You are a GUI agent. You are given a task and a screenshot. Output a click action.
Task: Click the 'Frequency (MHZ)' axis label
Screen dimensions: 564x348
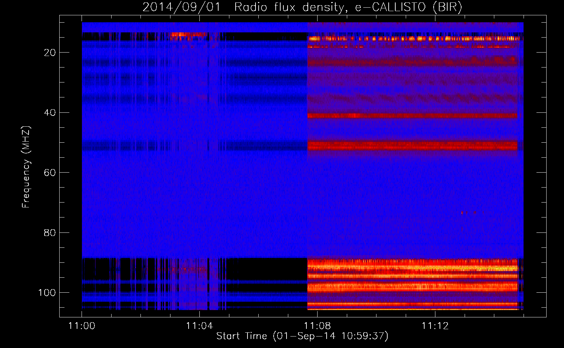point(26,167)
